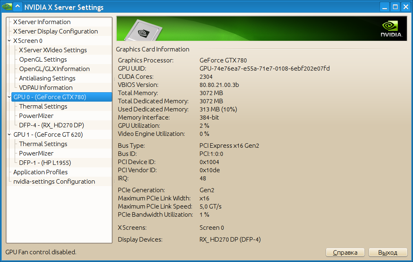Open X Server Display Configuration

point(56,31)
